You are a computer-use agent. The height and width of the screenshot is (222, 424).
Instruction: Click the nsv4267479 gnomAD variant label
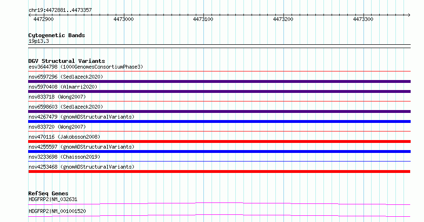point(81,117)
